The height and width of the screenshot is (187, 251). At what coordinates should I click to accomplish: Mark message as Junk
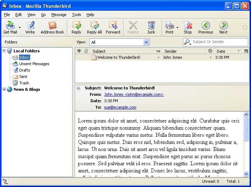151,27
